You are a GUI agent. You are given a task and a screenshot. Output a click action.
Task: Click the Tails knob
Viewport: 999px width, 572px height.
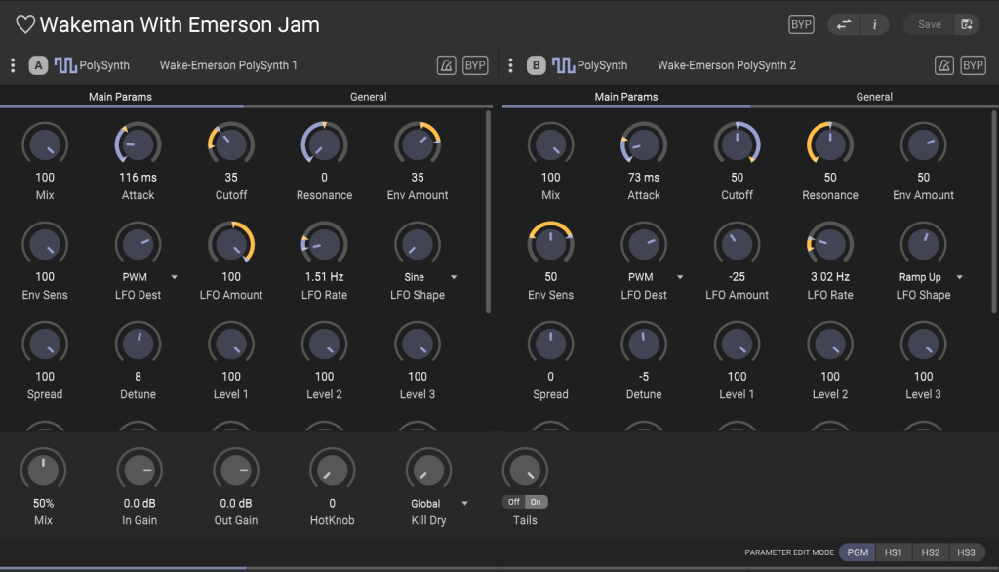(x=525, y=470)
